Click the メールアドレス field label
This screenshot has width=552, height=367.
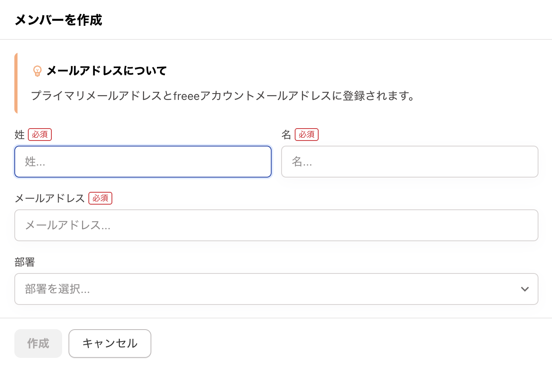(x=49, y=198)
